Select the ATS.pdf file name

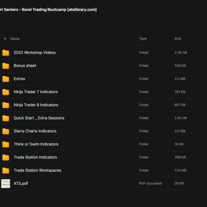pos(21,183)
